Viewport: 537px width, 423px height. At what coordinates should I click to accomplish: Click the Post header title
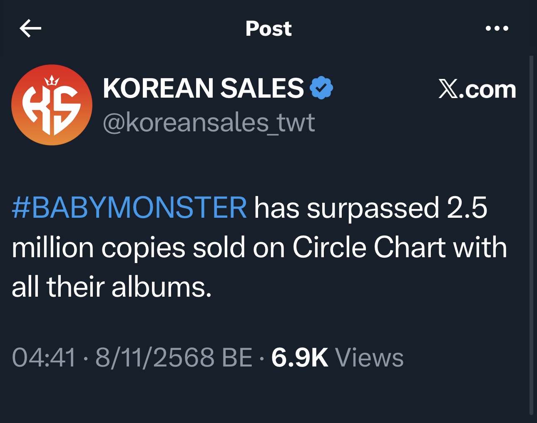tap(268, 29)
